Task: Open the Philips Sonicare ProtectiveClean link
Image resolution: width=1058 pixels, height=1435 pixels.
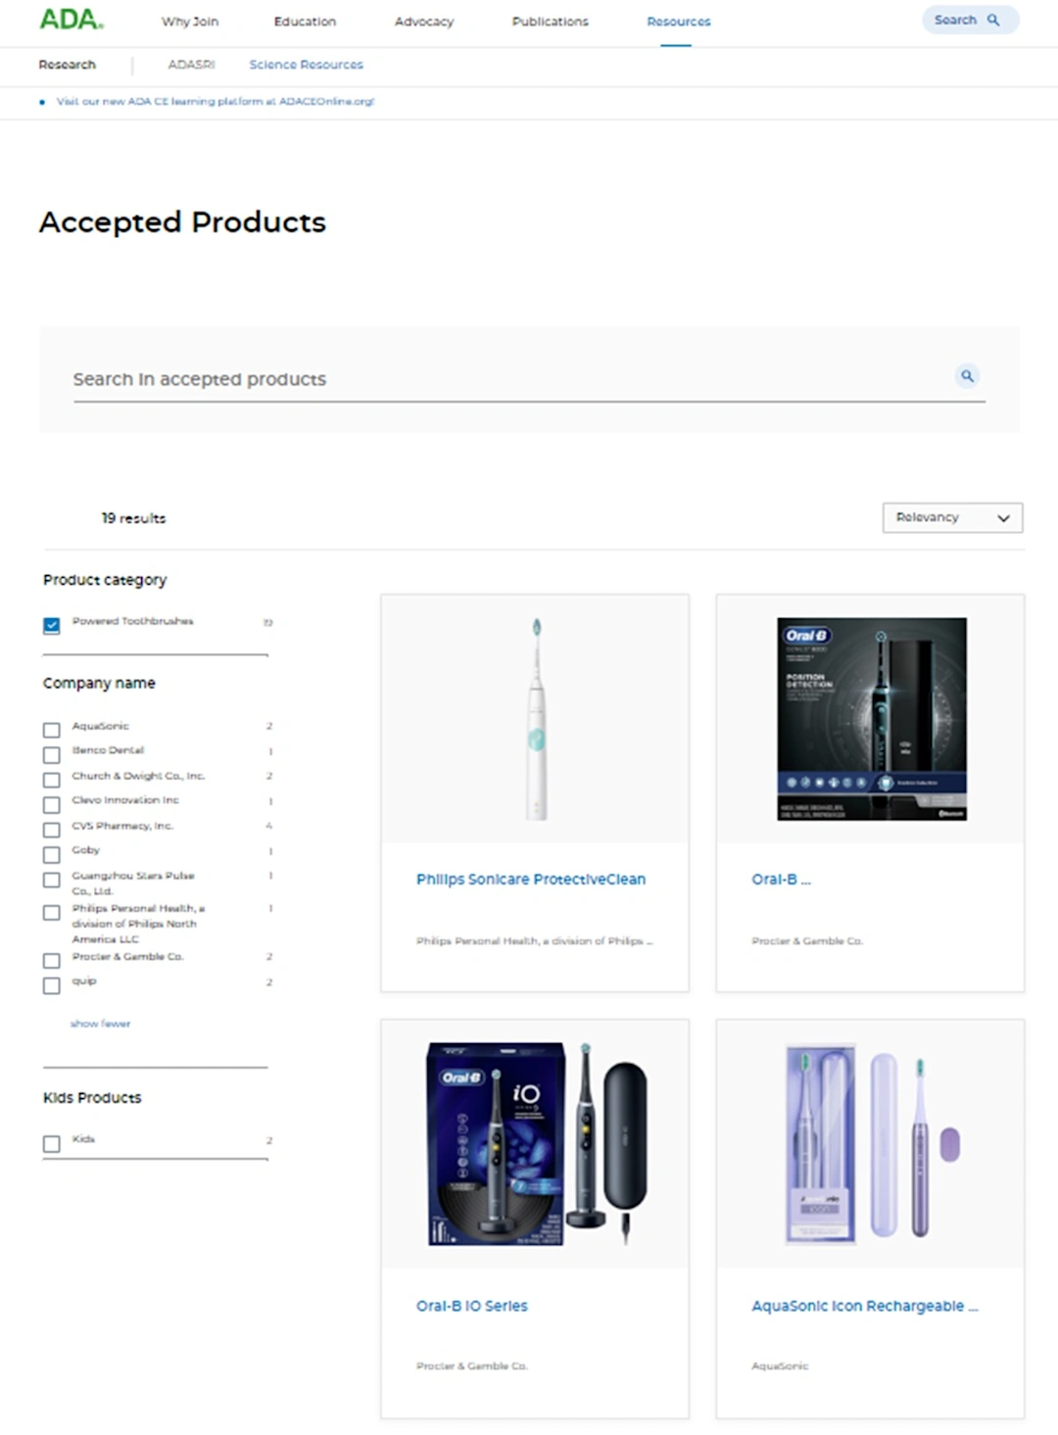Action: (531, 880)
